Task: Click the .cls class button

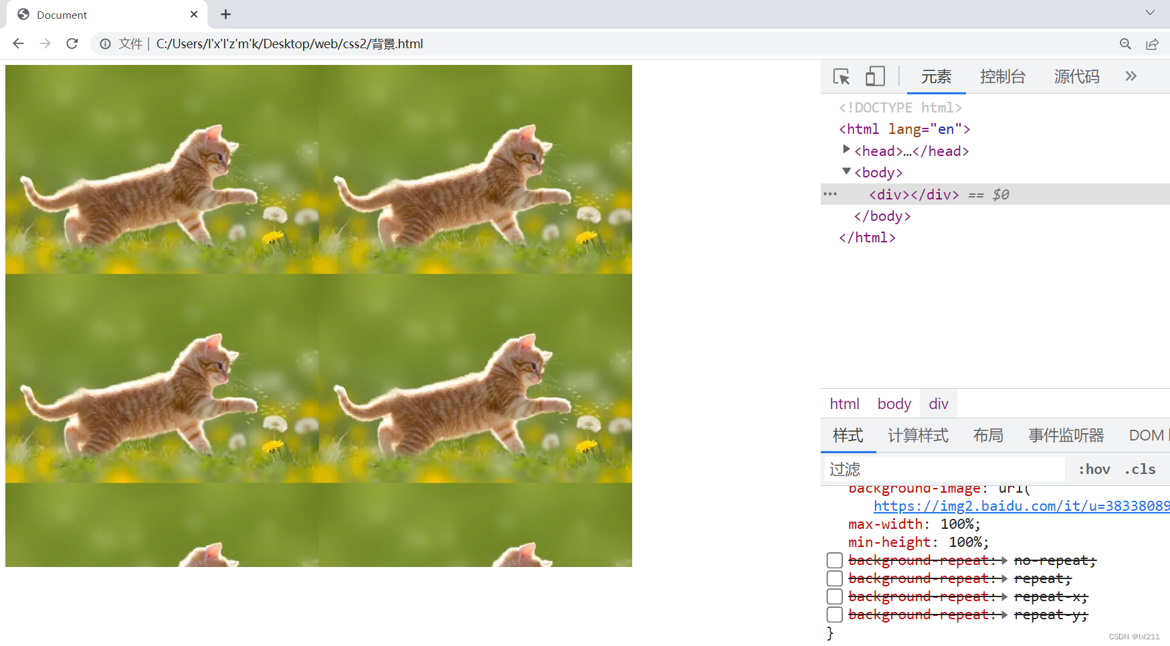Action: [x=1140, y=469]
